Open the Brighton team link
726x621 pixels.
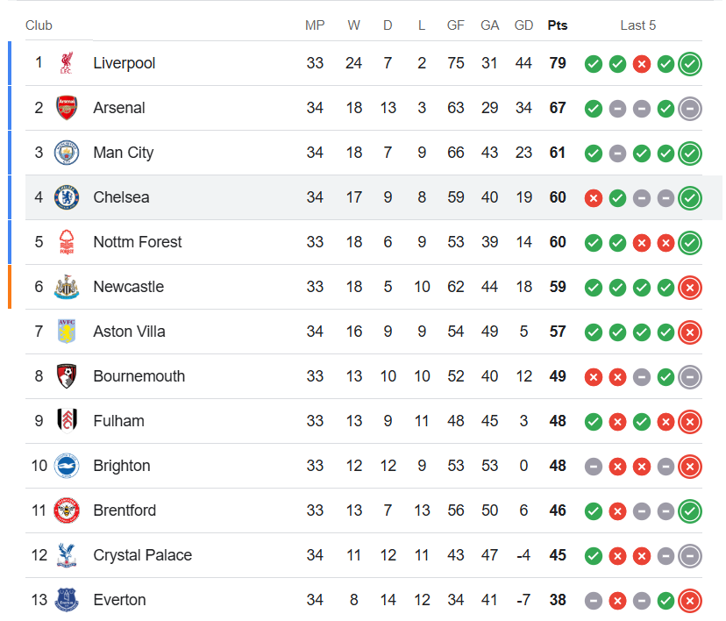[122, 466]
